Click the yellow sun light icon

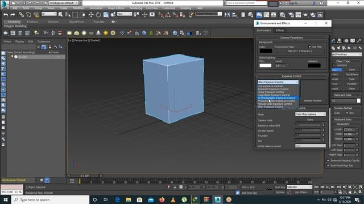pyautogui.click(x=106, y=33)
